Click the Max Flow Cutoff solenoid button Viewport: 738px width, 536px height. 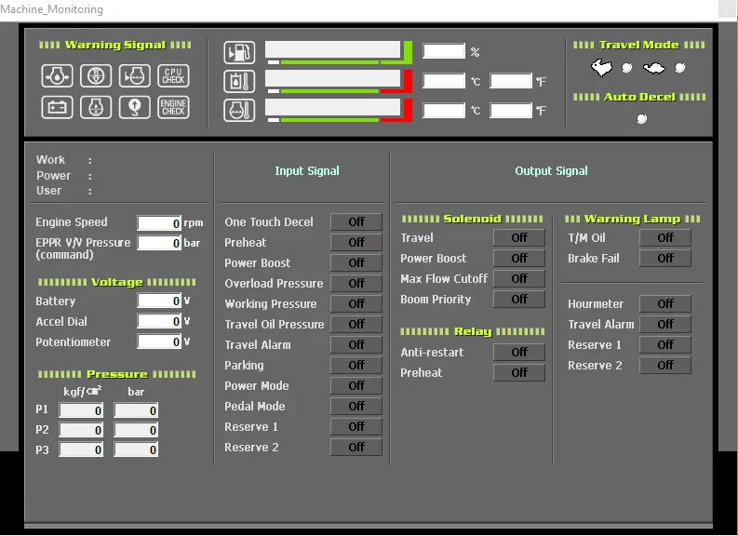click(519, 279)
